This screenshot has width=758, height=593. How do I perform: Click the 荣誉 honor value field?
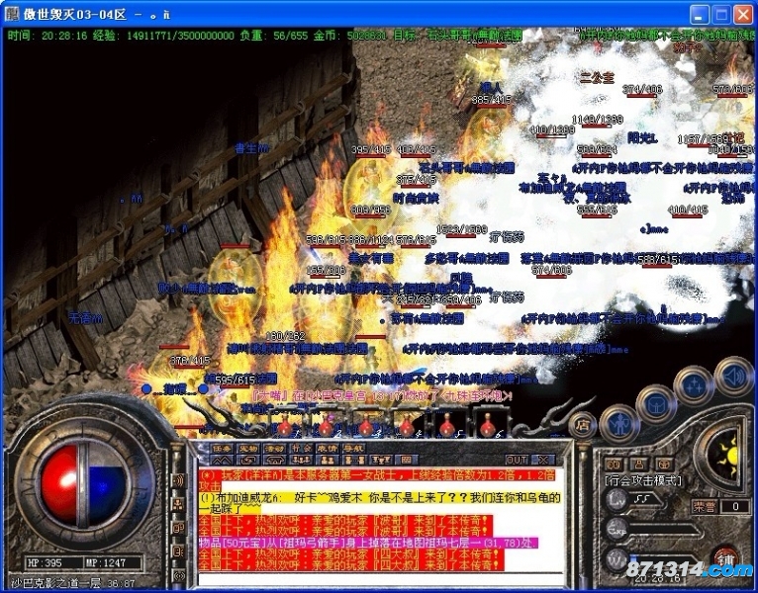pyautogui.click(x=734, y=506)
